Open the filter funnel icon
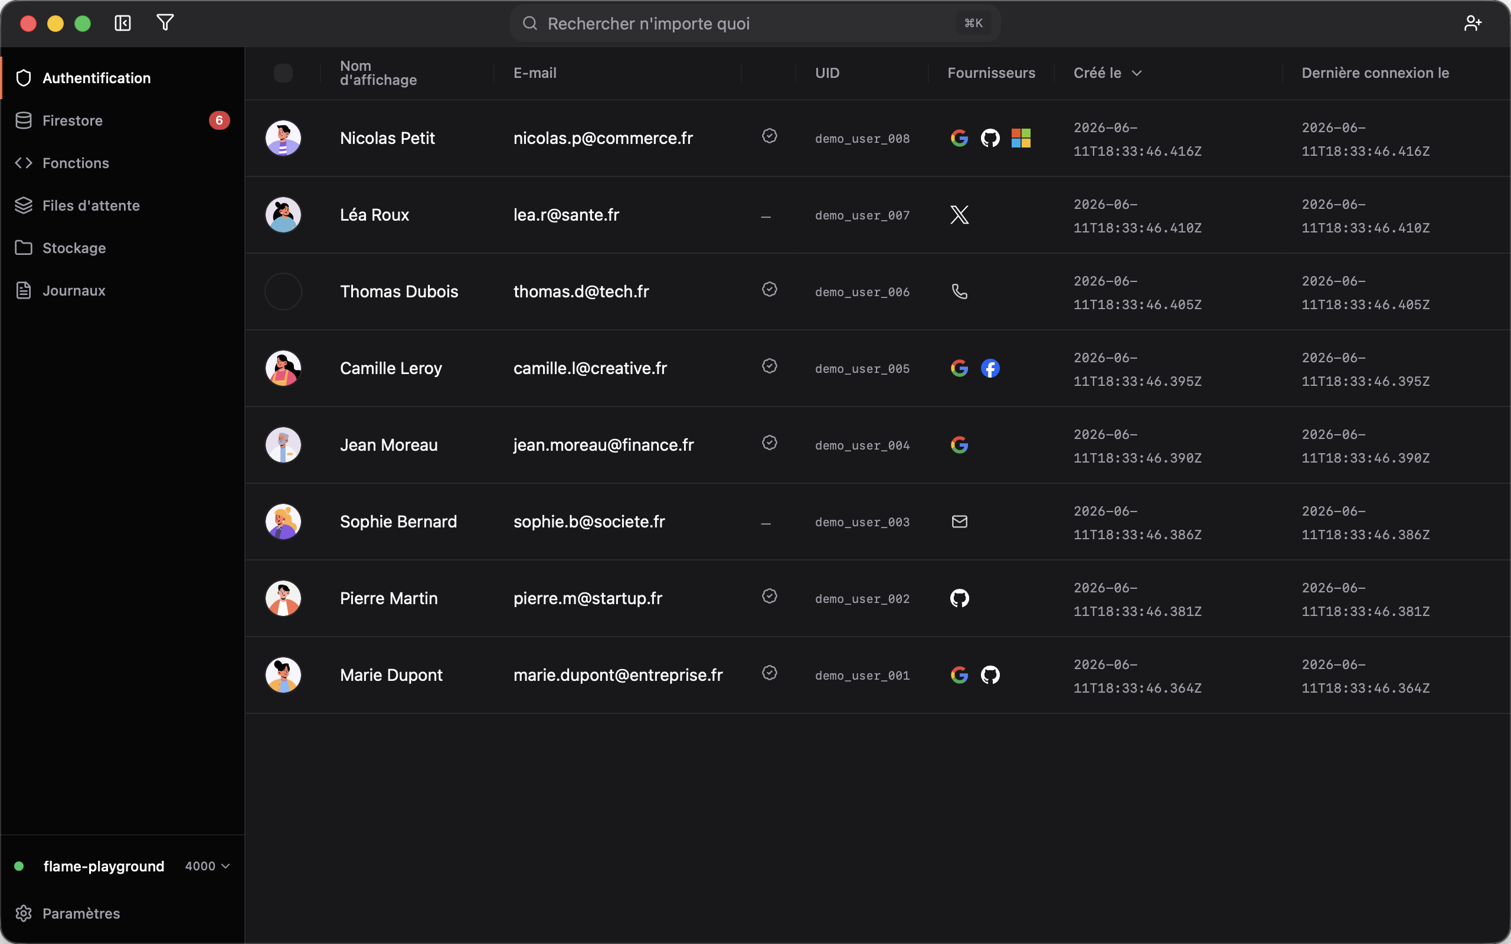Screen dimensions: 1511x944 pos(165,23)
